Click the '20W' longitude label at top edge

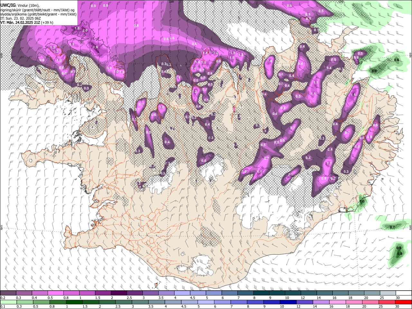(x=171, y=2)
